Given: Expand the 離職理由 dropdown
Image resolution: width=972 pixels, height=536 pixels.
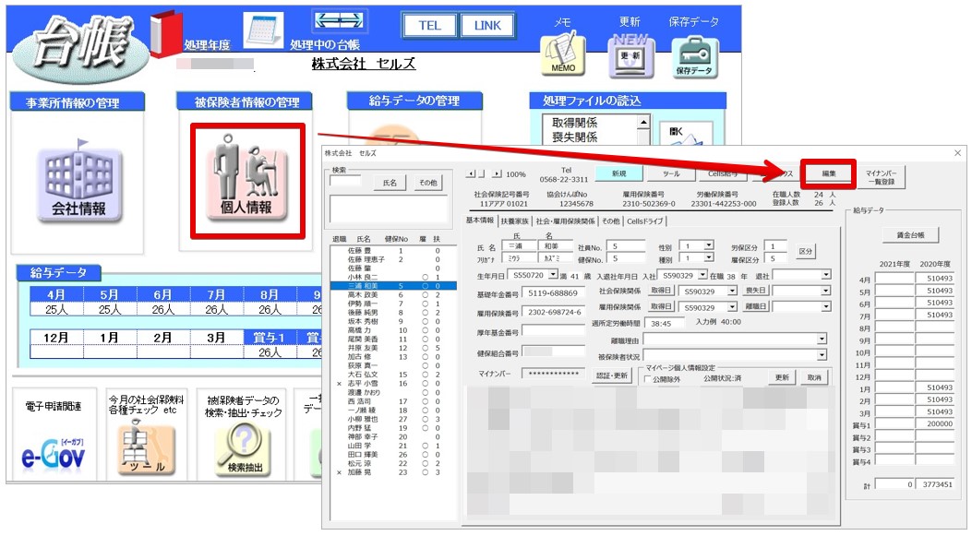Looking at the screenshot, I should click(822, 339).
